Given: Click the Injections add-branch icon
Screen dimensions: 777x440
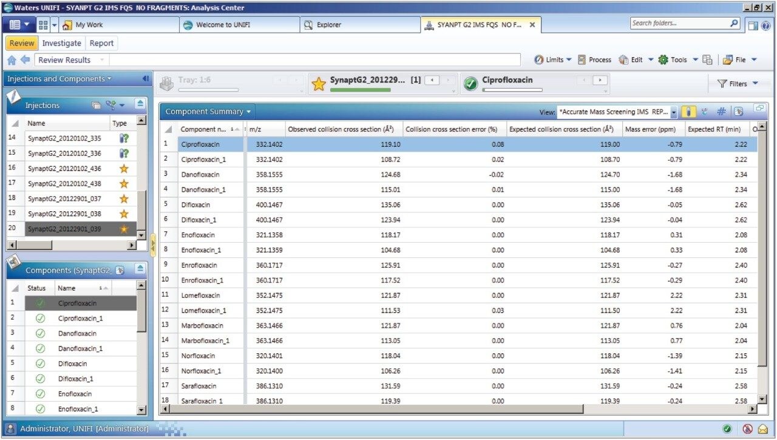Looking at the screenshot, I should point(110,105).
